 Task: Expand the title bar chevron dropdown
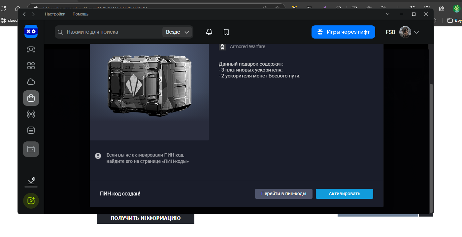click(x=388, y=14)
